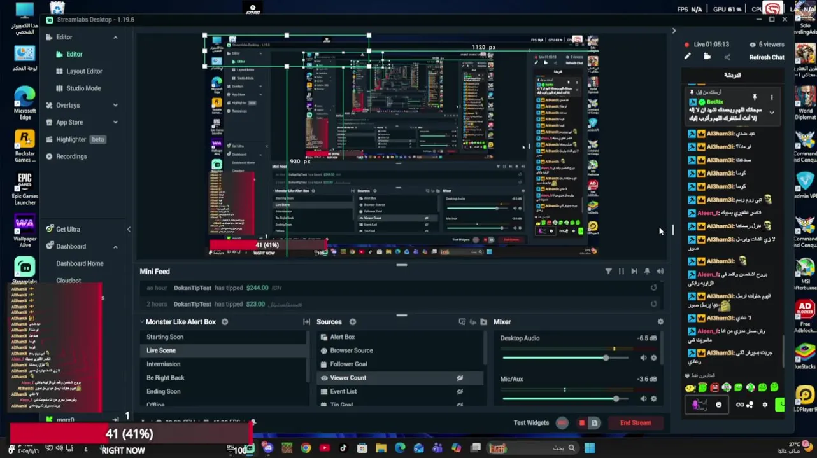Click the Recordings sidebar icon
Viewport: 817px width, 458px height.
click(49, 156)
